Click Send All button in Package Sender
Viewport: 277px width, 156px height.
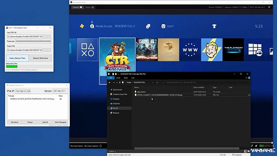(x=45, y=122)
